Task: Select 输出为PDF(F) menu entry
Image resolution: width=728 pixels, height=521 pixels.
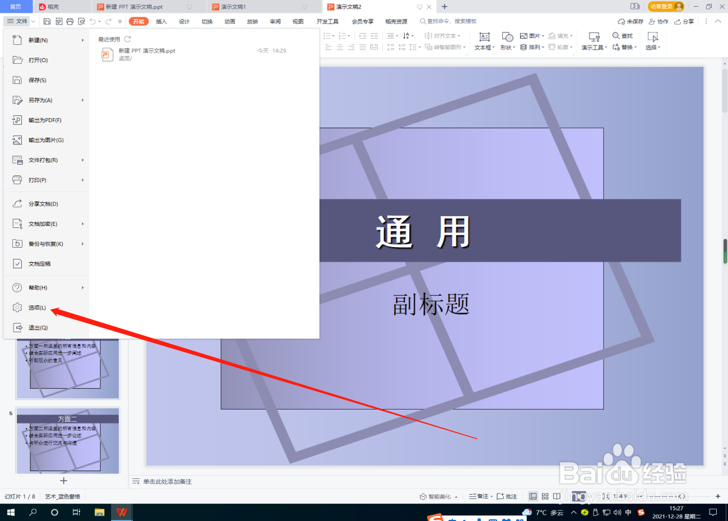Action: click(46, 120)
